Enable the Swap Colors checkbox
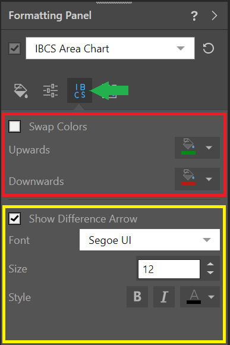Image resolution: width=230 pixels, height=345 pixels. pos(14,126)
